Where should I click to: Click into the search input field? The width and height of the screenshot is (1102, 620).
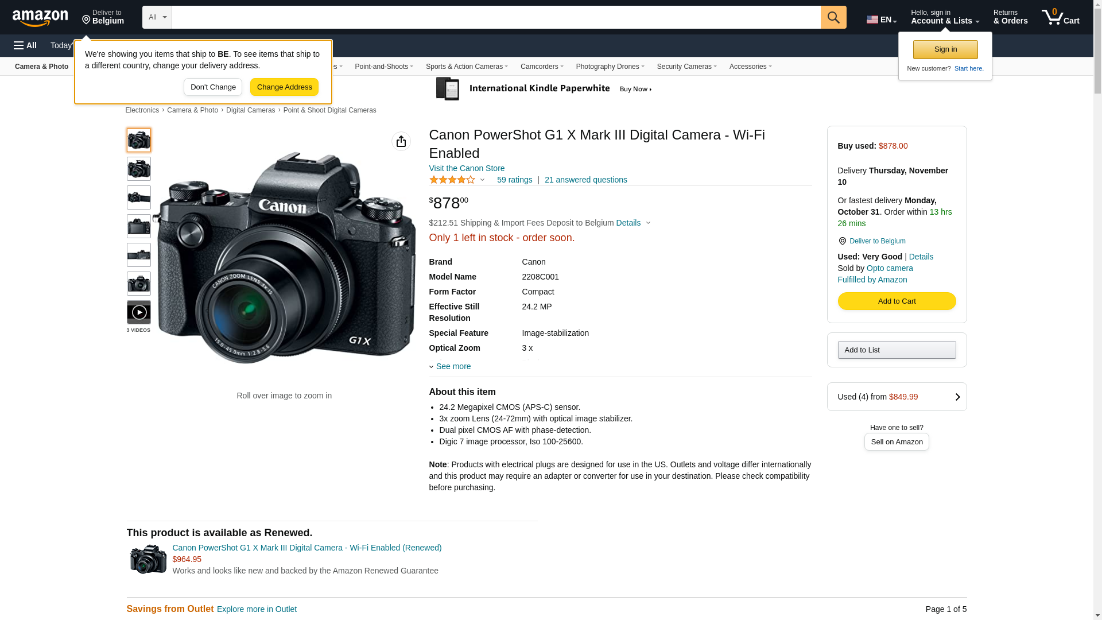(x=496, y=17)
